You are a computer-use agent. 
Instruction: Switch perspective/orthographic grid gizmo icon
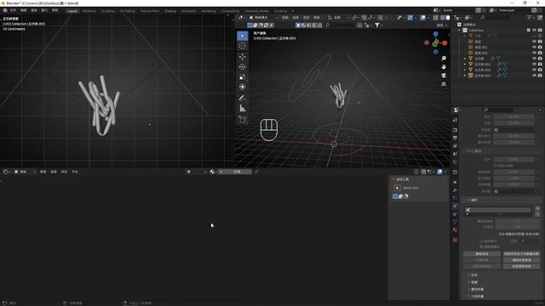(444, 84)
